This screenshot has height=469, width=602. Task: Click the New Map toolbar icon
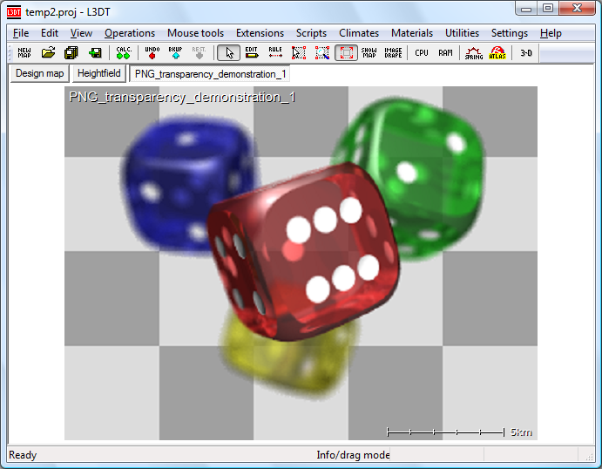pyautogui.click(x=24, y=52)
